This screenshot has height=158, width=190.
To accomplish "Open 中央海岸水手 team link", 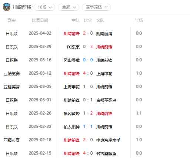I will tap(108, 140).
